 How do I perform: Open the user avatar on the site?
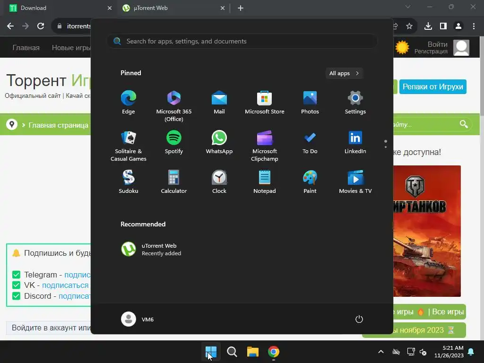click(x=461, y=48)
